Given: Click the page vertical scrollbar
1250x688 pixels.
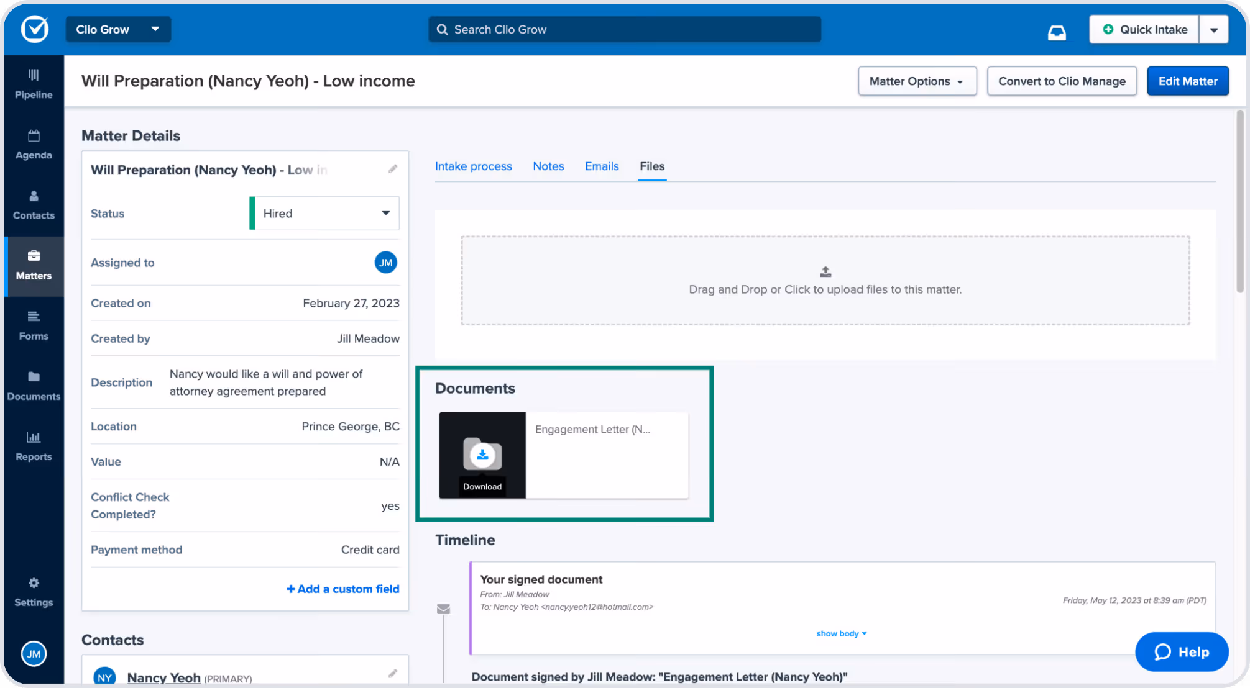Looking at the screenshot, I should [x=1240, y=202].
